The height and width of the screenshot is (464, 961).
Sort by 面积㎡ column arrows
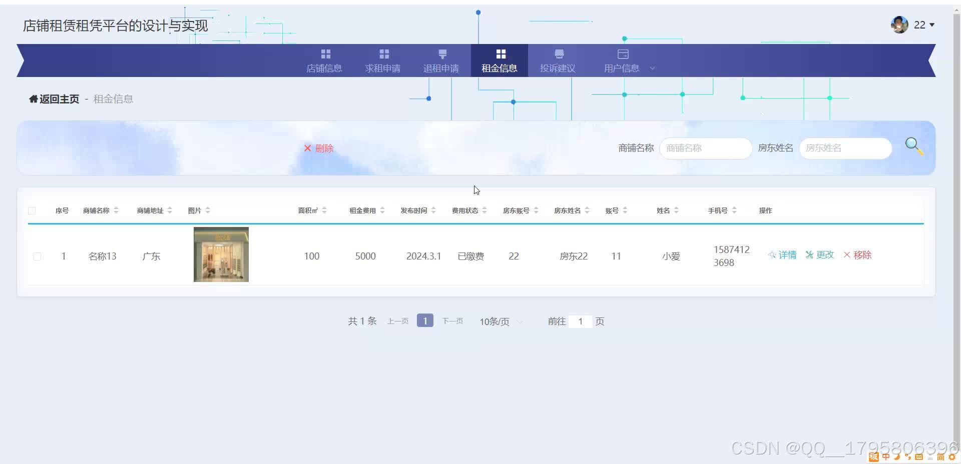coord(324,210)
